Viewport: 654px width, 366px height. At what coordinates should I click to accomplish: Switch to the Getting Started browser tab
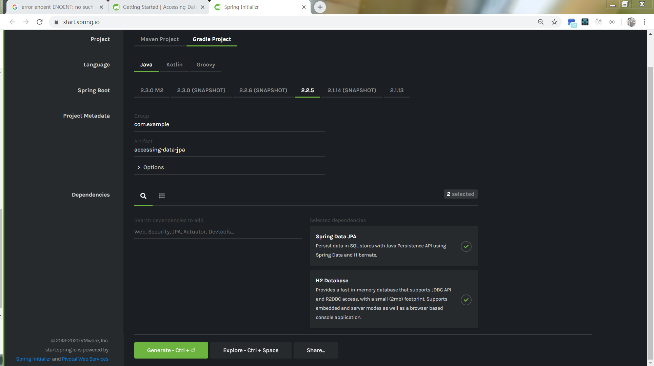(159, 7)
